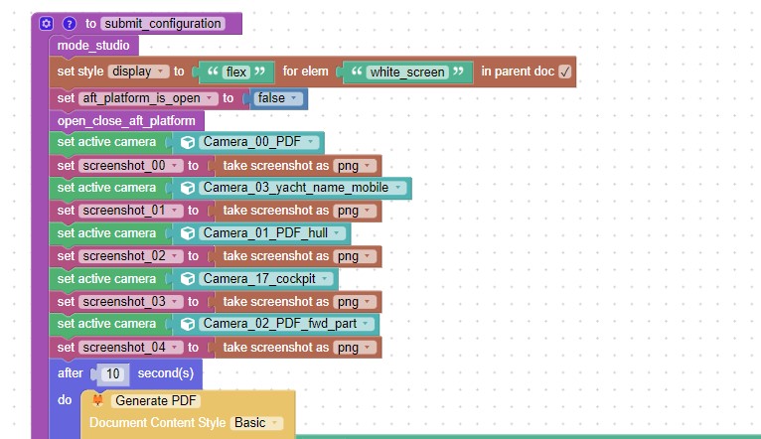This screenshot has height=439, width=761.
Task: Open the screenshot_04 variable dropdown
Action: pos(130,348)
